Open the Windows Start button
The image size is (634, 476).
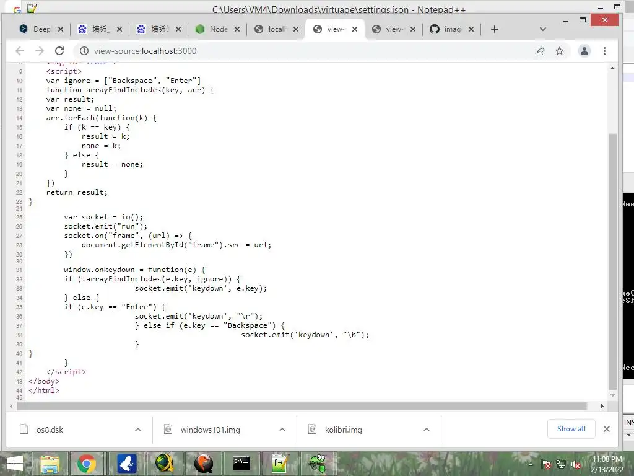coord(15,464)
